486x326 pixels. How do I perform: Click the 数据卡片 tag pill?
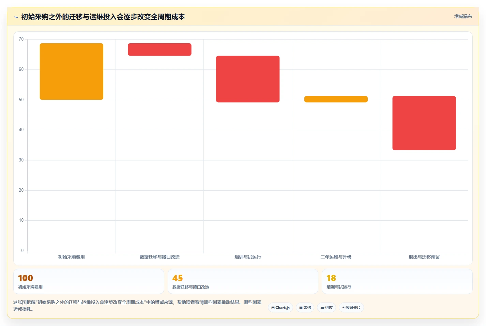pyautogui.click(x=351, y=308)
